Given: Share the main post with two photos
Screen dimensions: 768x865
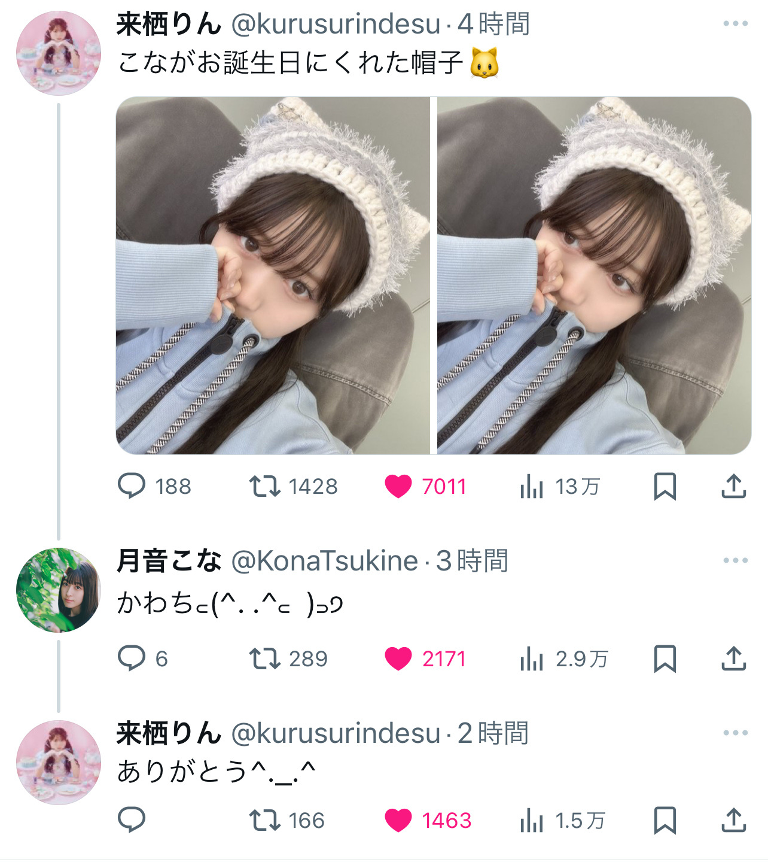Looking at the screenshot, I should point(733,486).
